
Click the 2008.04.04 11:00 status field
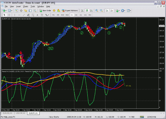74,117
